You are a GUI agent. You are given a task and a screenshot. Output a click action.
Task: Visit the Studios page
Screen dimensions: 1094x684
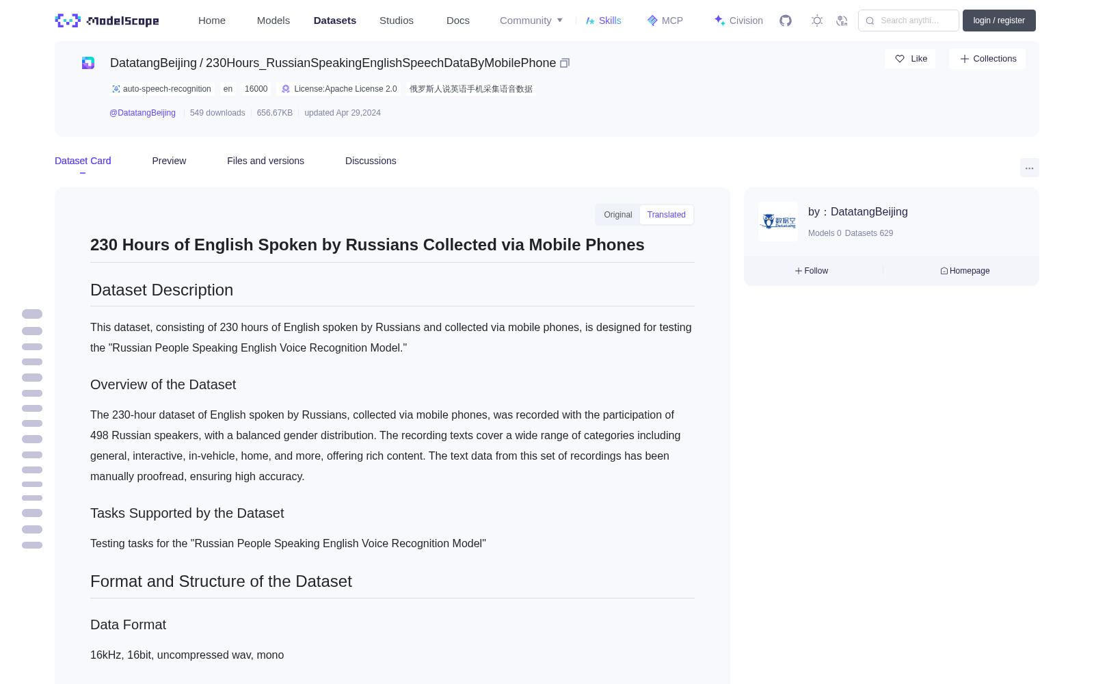[397, 21]
